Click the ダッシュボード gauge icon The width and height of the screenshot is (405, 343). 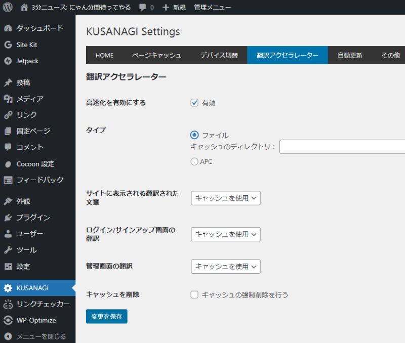[8, 28]
